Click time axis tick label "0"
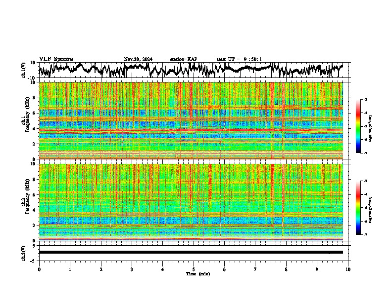392x302 pixels. [x=39, y=269]
